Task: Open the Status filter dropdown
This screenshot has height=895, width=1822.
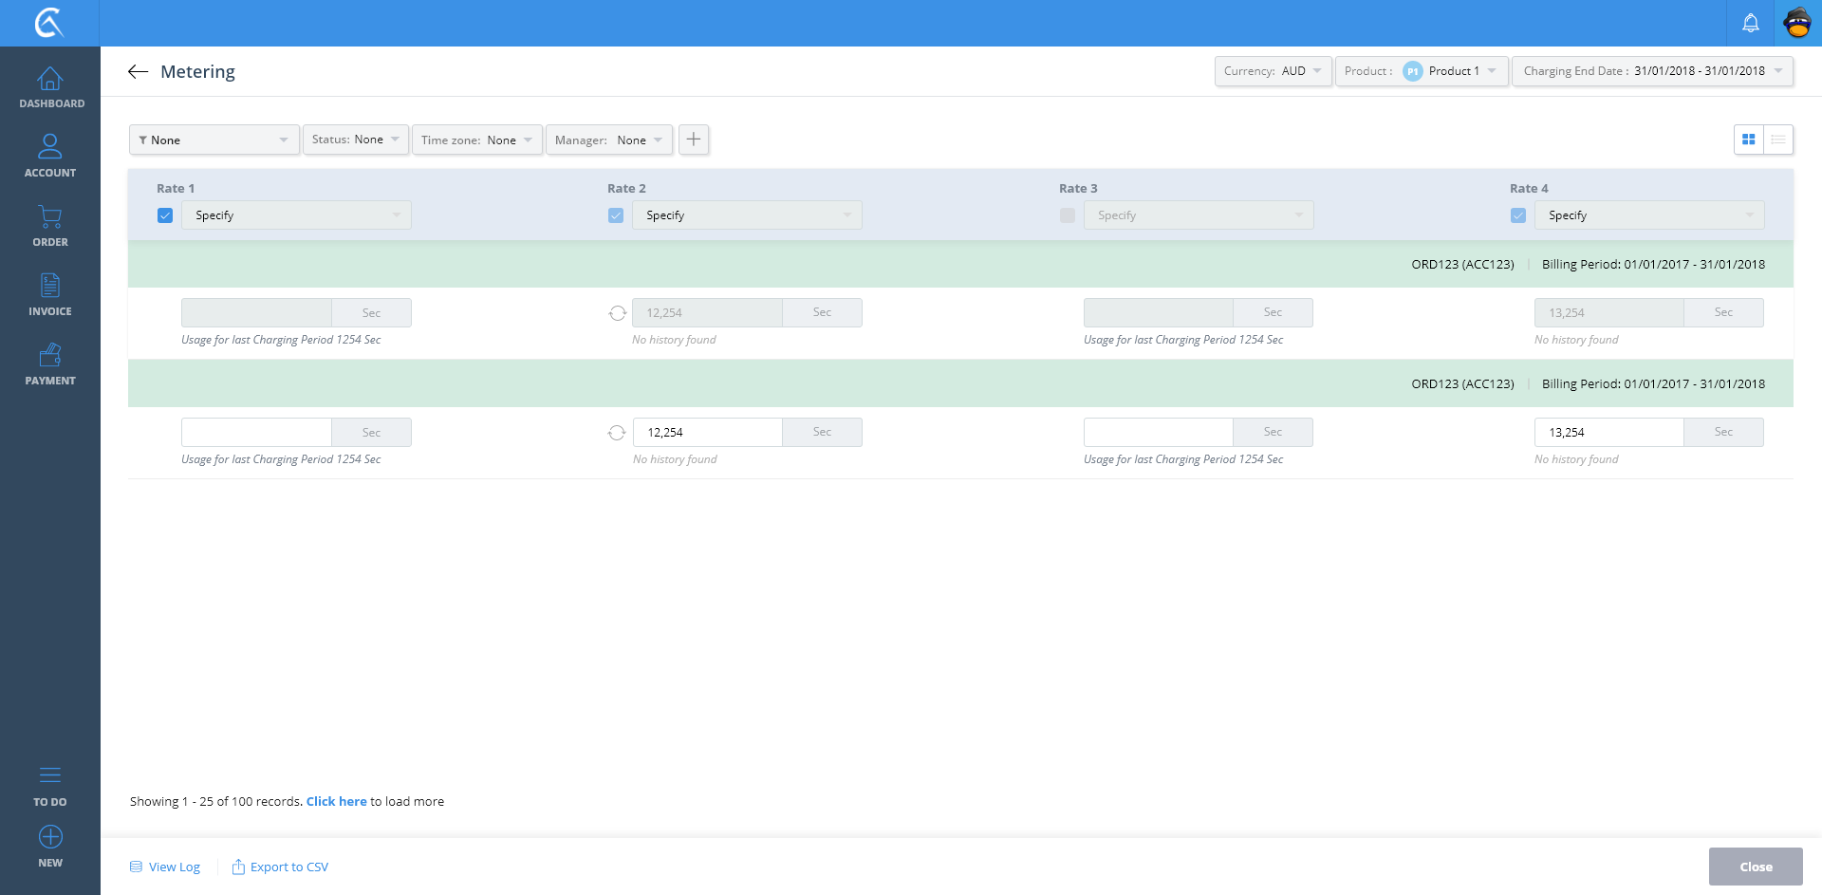Action: (356, 140)
